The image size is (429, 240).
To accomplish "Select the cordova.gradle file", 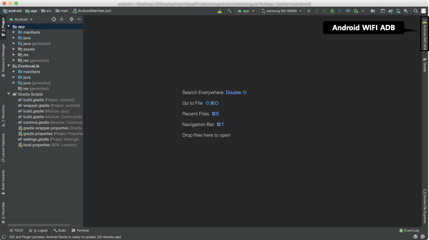I will click(x=50, y=122).
